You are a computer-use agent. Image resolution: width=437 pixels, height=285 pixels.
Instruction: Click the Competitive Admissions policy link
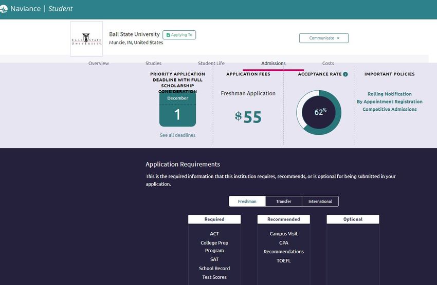(390, 110)
